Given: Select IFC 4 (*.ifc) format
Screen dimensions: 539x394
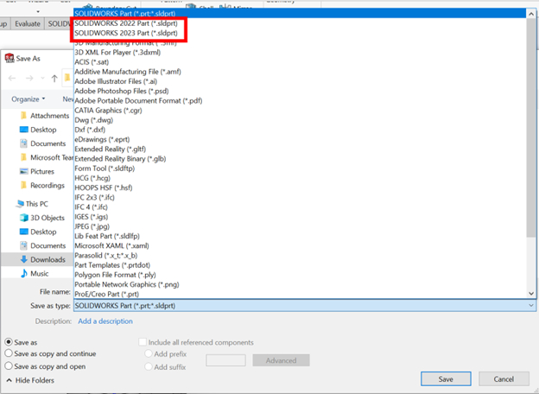Looking at the screenshot, I should click(x=300, y=207).
